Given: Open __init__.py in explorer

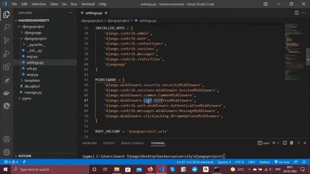Looking at the screenshot, I should coord(34,50).
